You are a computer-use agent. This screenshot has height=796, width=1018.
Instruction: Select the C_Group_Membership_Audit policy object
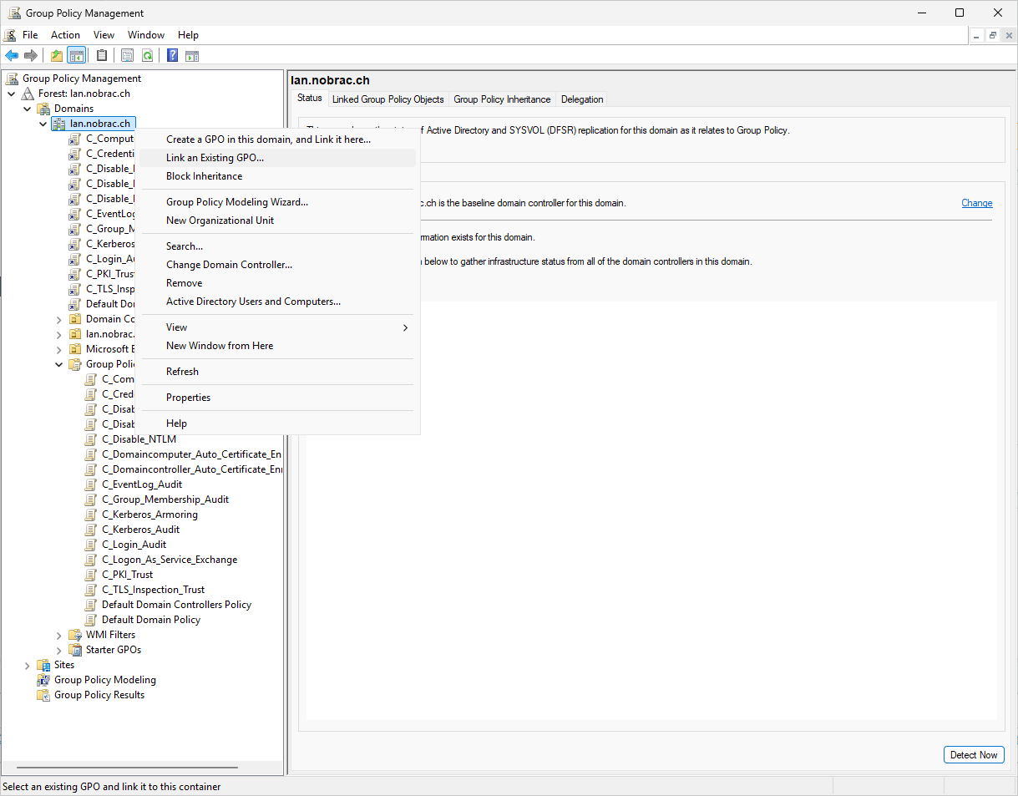(x=165, y=499)
